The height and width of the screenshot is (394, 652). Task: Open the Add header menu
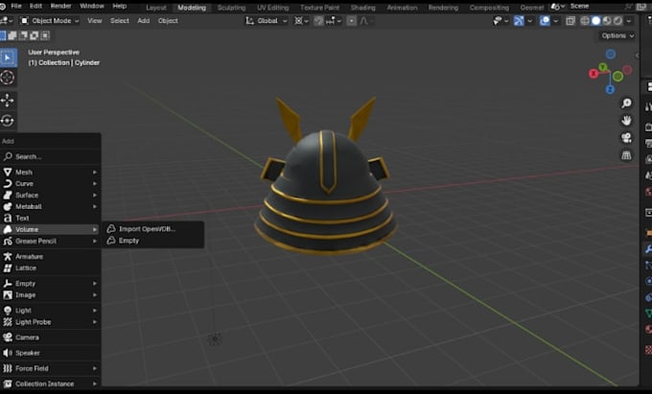[x=144, y=21]
